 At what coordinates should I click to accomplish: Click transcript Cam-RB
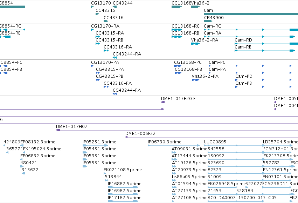point(265,51)
